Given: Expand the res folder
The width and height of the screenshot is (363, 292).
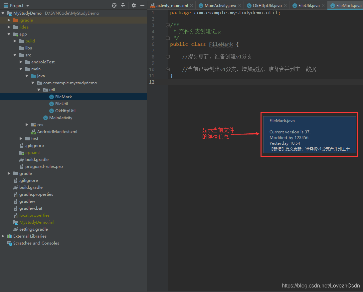Looking at the screenshot, I should 27,125.
